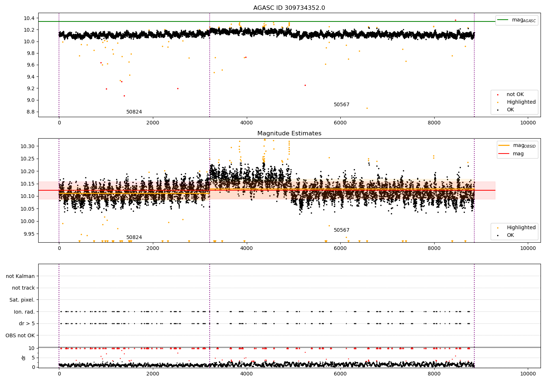
Task: Click the 'dr' axis label of bottom panel
Action: [24, 358]
